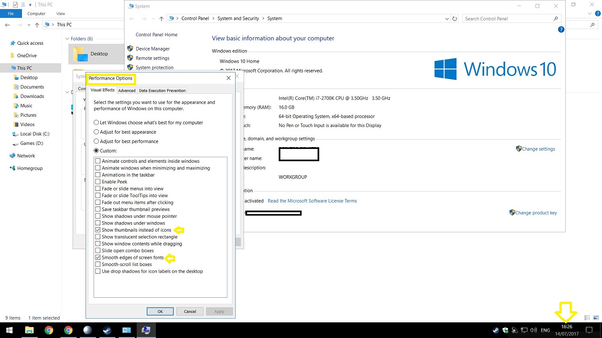Enable Save taskbar thumbnail previews

click(98, 209)
